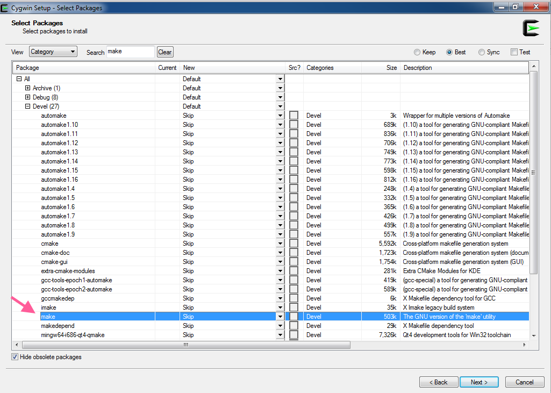
Task: Click the vertical scrollbar thumb
Action: pyautogui.click(x=534, y=172)
